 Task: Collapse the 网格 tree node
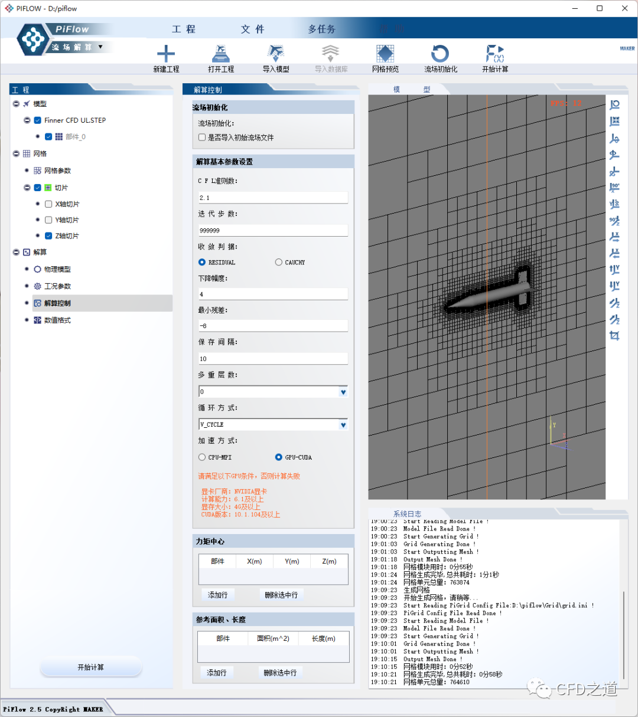[17, 153]
